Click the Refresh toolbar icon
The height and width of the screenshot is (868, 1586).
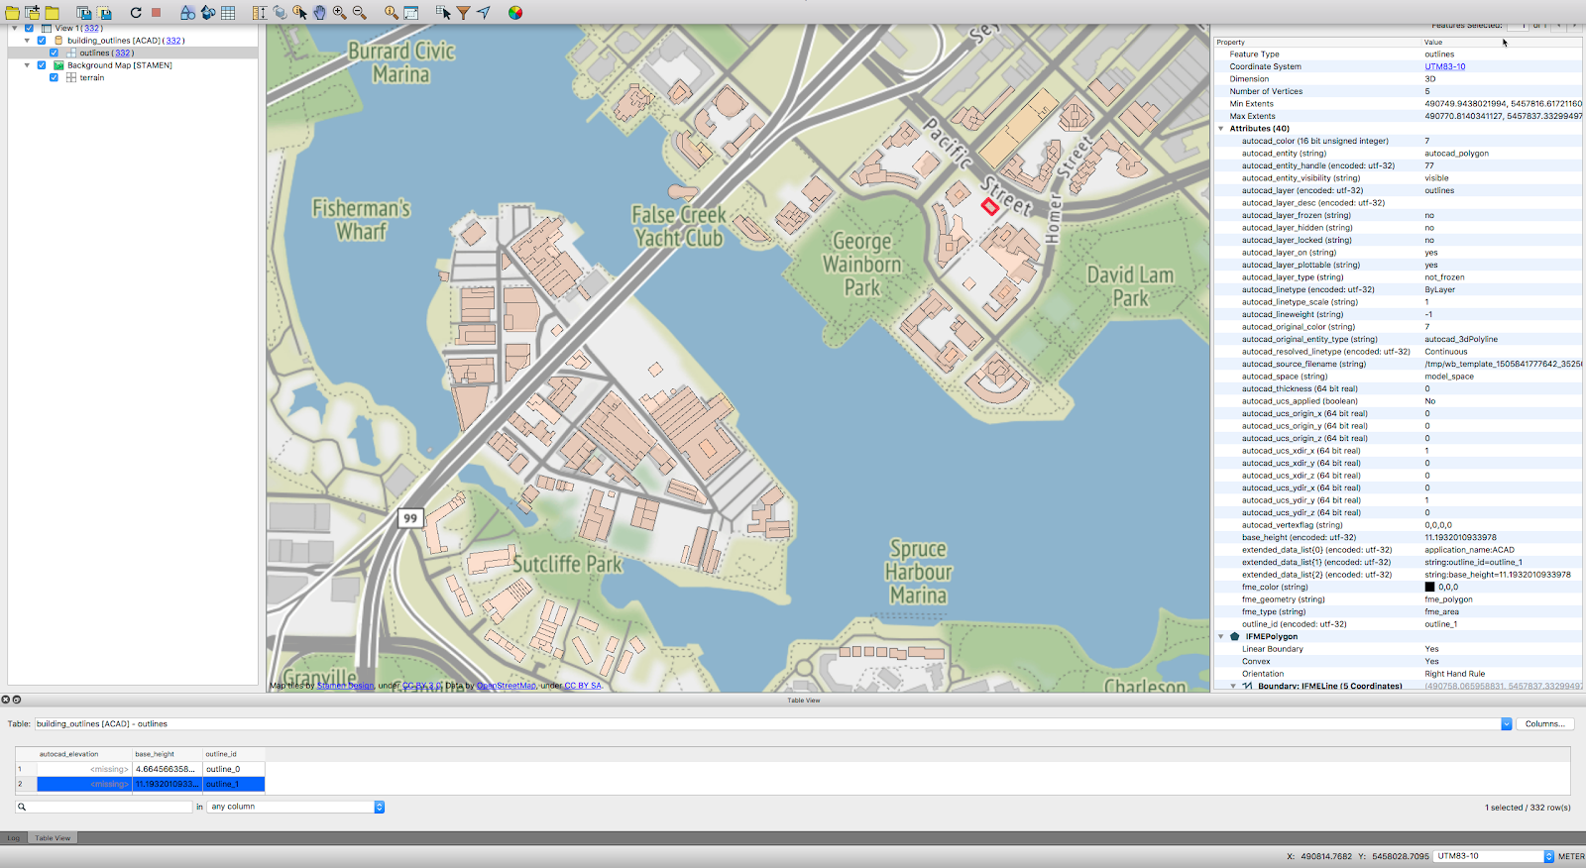pyautogui.click(x=136, y=13)
